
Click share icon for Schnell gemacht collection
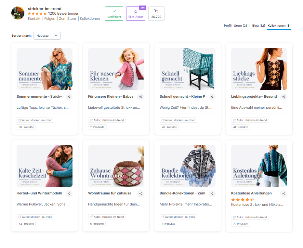(212, 97)
